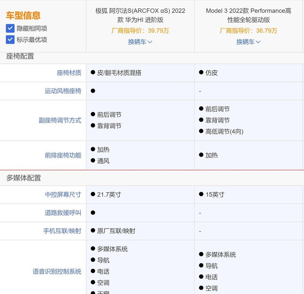Open the 中控屏幕尺寸 parameter link
The image size is (304, 294).
[63, 194]
